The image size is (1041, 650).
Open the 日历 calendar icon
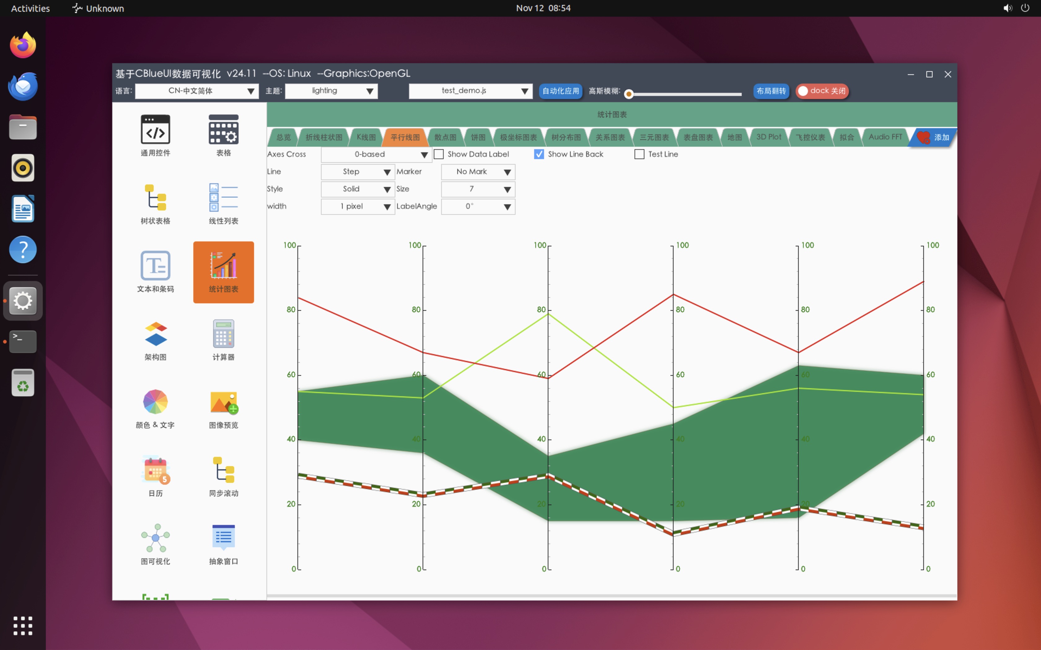pos(155,470)
